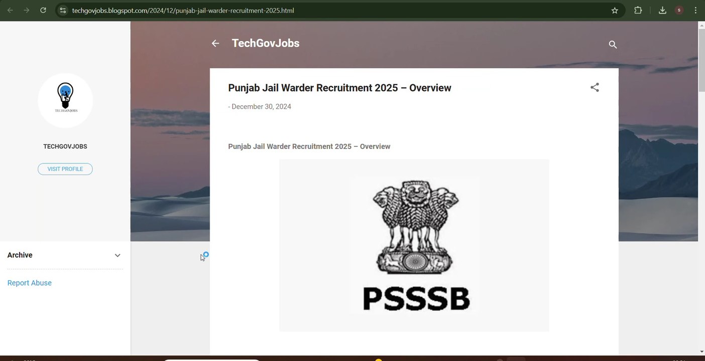This screenshot has width=705, height=361.
Task: Click the bold subheading 'Punjab Jail Warder Recruitment 2025 – Overview'
Action: [309, 146]
